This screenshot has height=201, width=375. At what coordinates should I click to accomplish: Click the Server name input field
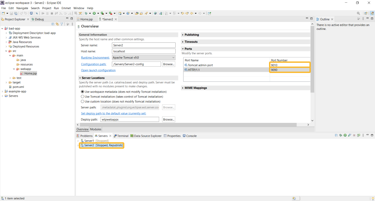tap(143, 45)
